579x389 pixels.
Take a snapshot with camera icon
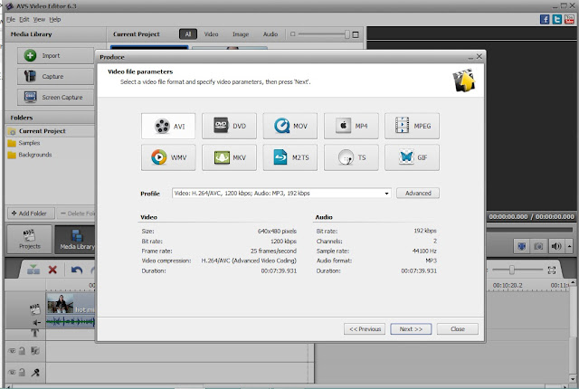coord(538,246)
